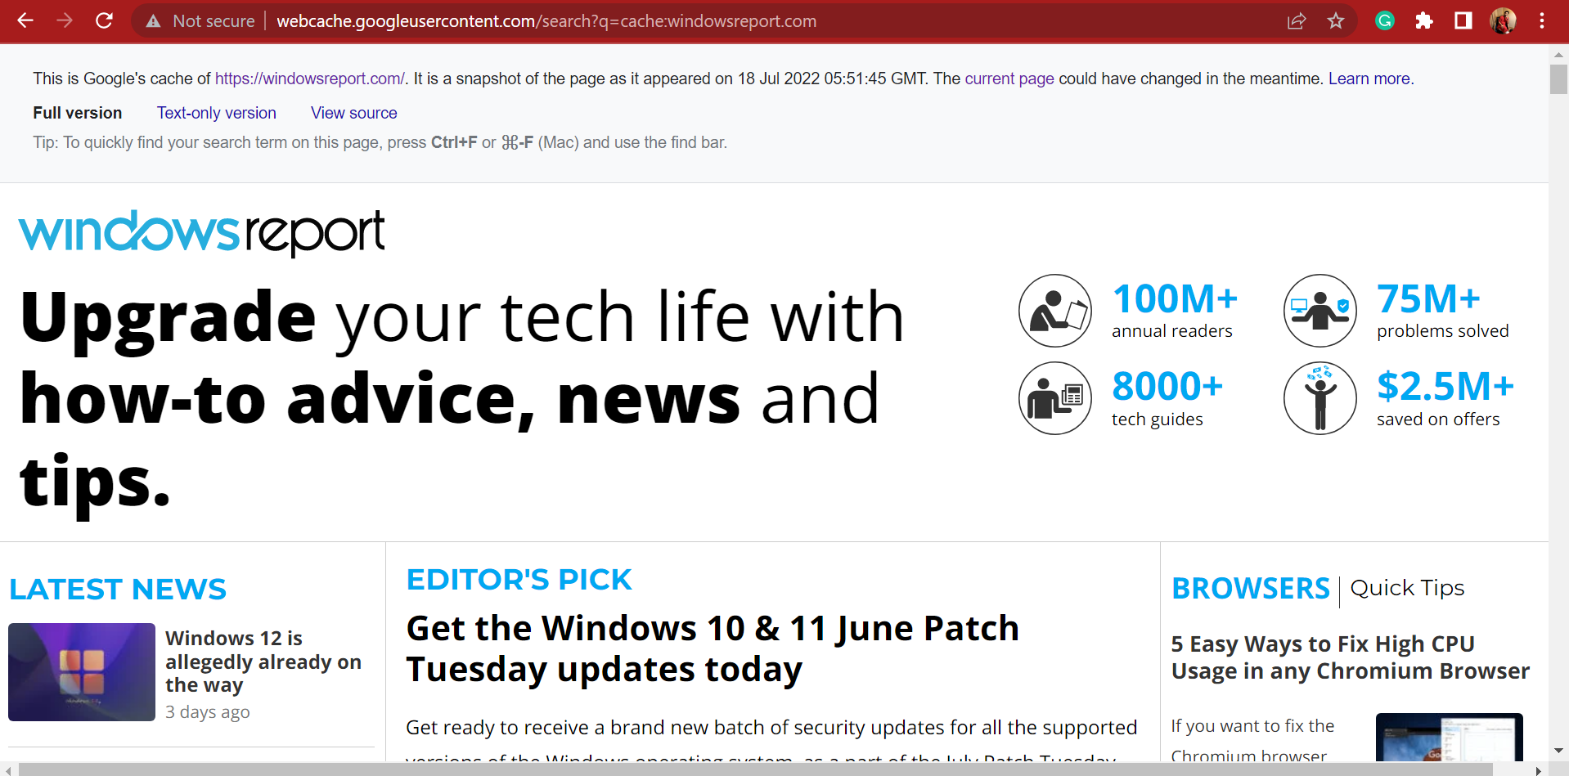Image resolution: width=1569 pixels, height=776 pixels.
Task: Click the annual readers circle icon
Action: click(x=1055, y=311)
